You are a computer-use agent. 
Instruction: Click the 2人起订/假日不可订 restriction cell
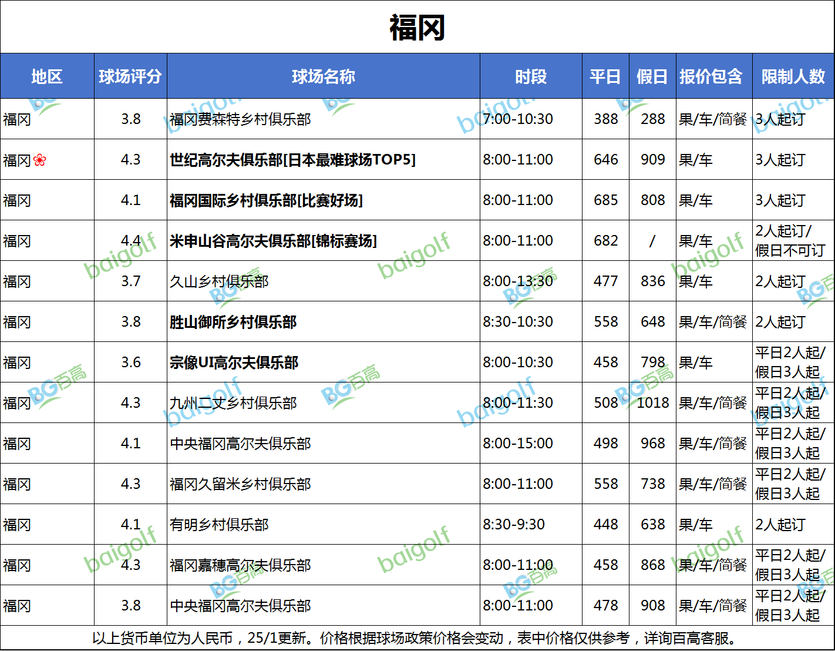[790, 241]
